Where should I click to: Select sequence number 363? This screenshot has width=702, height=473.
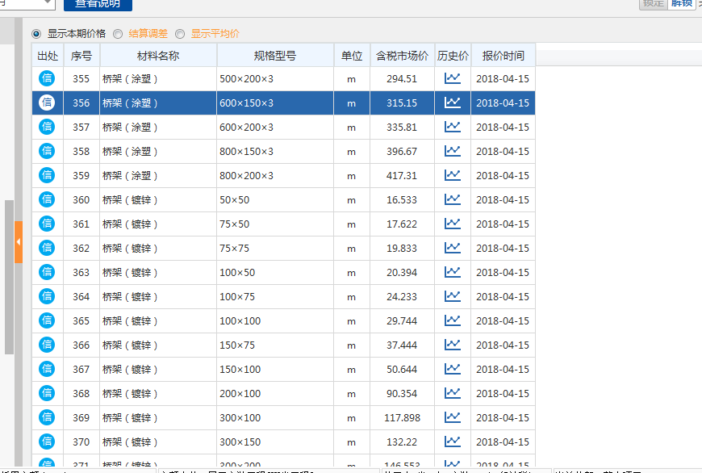tap(81, 272)
